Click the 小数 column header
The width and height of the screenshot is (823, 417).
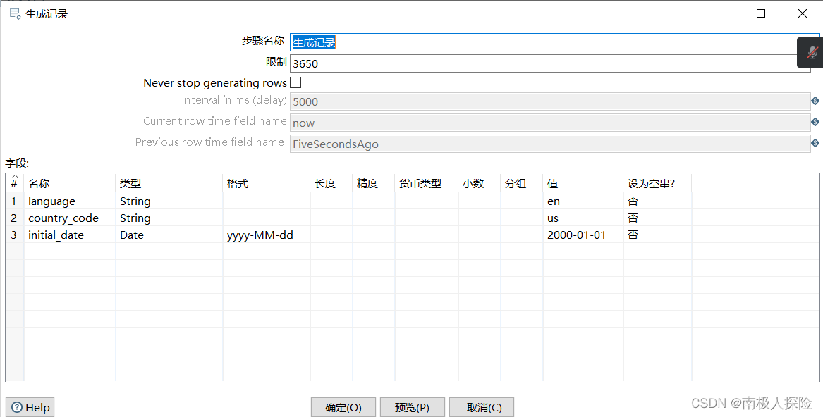click(x=480, y=184)
